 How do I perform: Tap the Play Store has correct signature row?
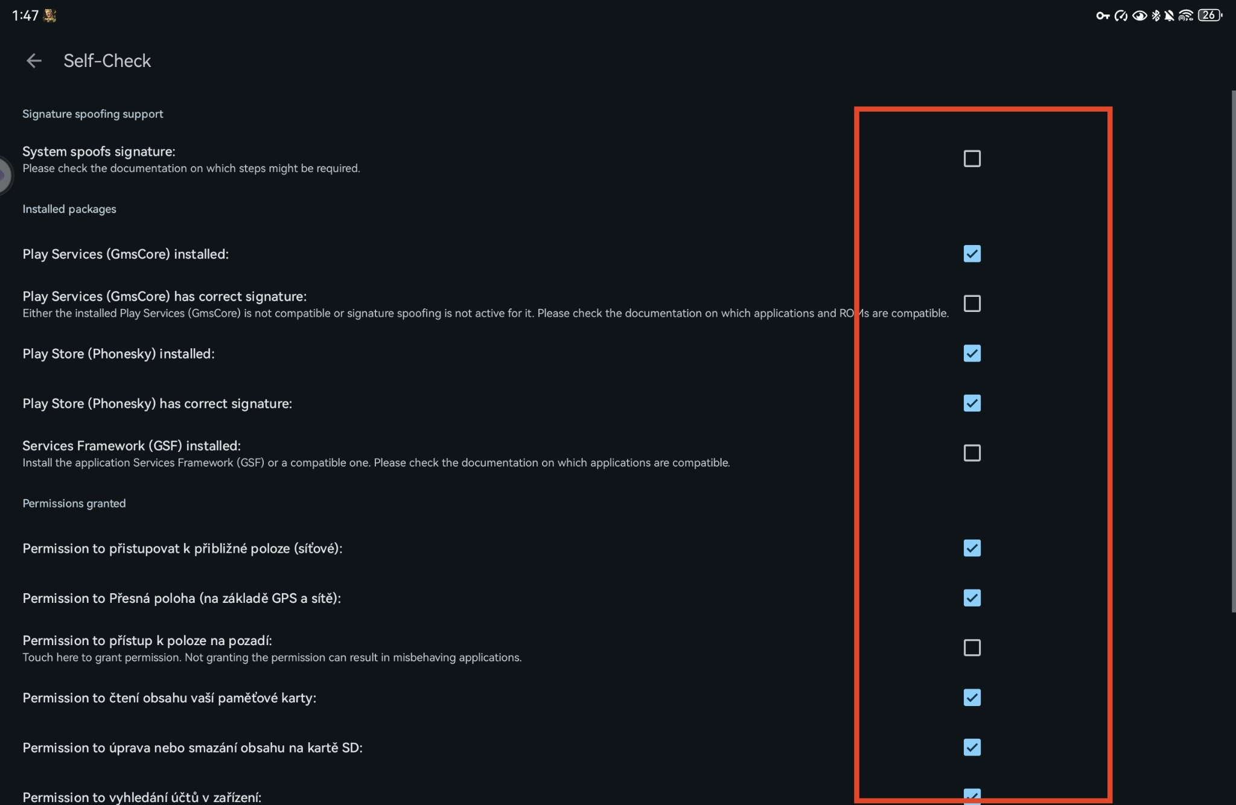pyautogui.click(x=157, y=403)
